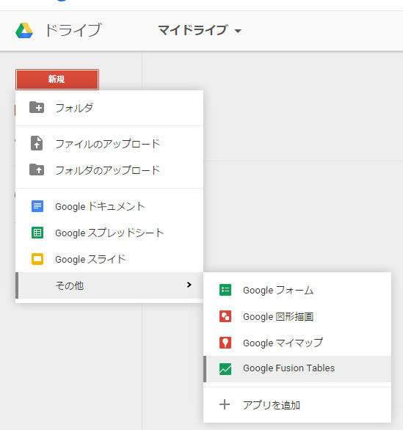Open the その他 menu item

[x=109, y=285]
